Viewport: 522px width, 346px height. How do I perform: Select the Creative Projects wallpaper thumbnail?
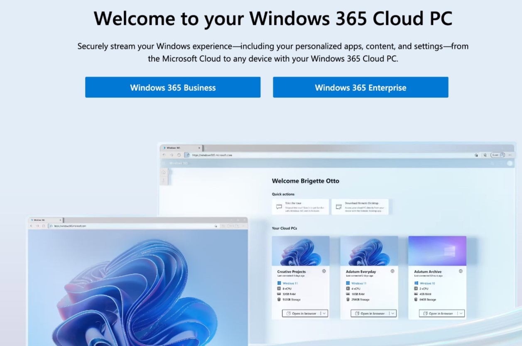point(301,251)
